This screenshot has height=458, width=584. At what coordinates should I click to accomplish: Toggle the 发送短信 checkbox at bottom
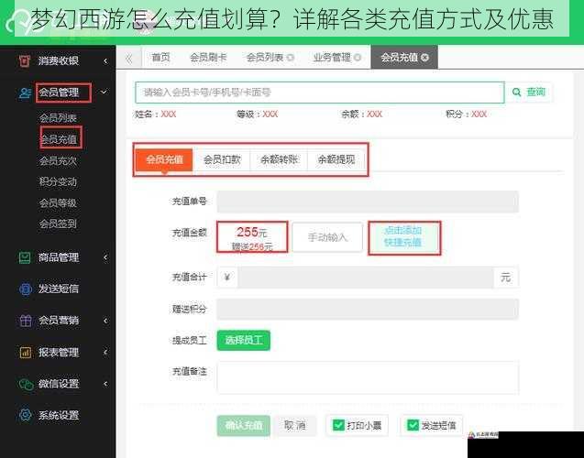pos(413,425)
